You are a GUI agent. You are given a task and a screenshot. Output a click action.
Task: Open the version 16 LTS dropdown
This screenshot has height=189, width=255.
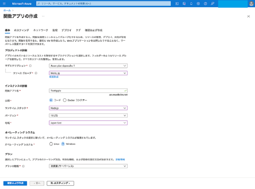(x=88, y=115)
